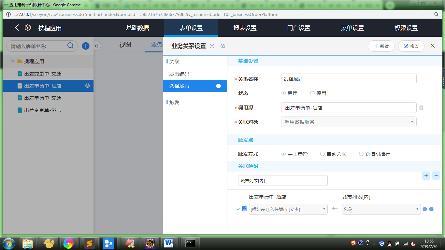Click the 关系名称 input field

349,79
